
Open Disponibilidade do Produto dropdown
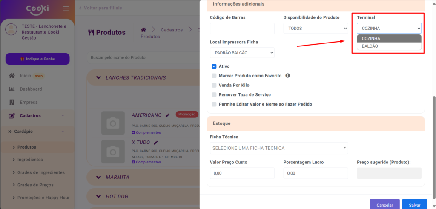click(316, 29)
